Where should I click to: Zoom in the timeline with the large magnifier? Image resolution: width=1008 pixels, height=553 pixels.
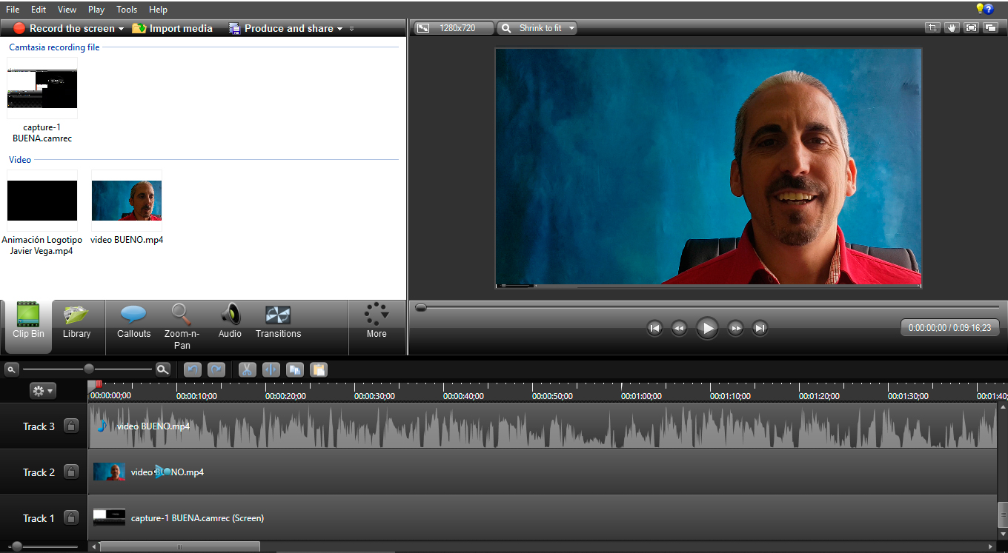(x=162, y=369)
